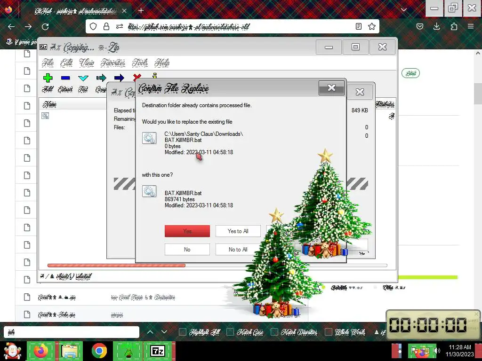Click the clock showing 11:28 AM
Viewport: 482px width, 361px height.
pos(459,347)
